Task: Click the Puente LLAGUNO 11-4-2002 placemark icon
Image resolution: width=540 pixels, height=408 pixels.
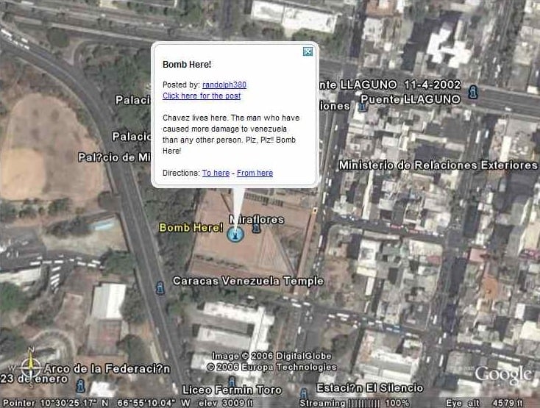Action: 473,92
